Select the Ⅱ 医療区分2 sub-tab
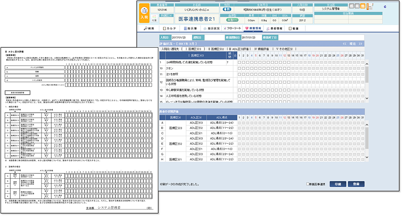The width and height of the screenshot is (402, 216). click(x=216, y=49)
